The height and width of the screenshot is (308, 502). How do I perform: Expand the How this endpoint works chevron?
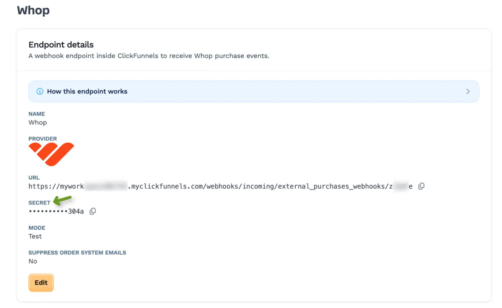point(468,91)
